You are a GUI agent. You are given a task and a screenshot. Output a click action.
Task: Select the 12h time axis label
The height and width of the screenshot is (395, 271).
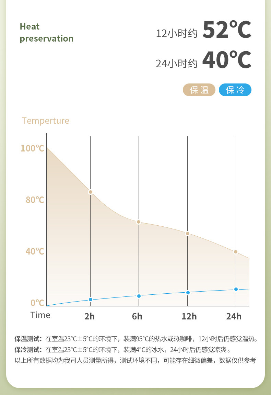coord(189,316)
